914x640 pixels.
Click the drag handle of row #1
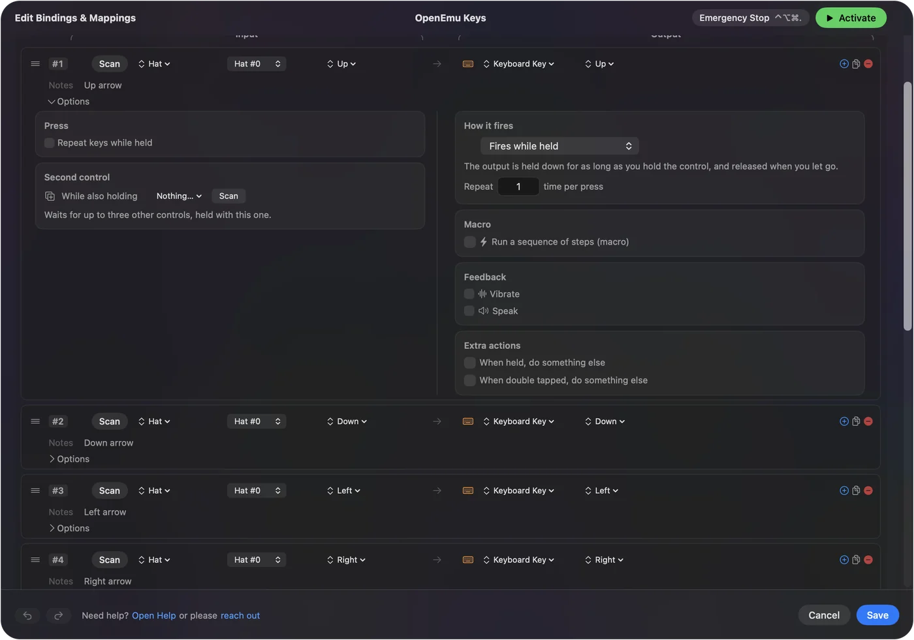pyautogui.click(x=35, y=64)
